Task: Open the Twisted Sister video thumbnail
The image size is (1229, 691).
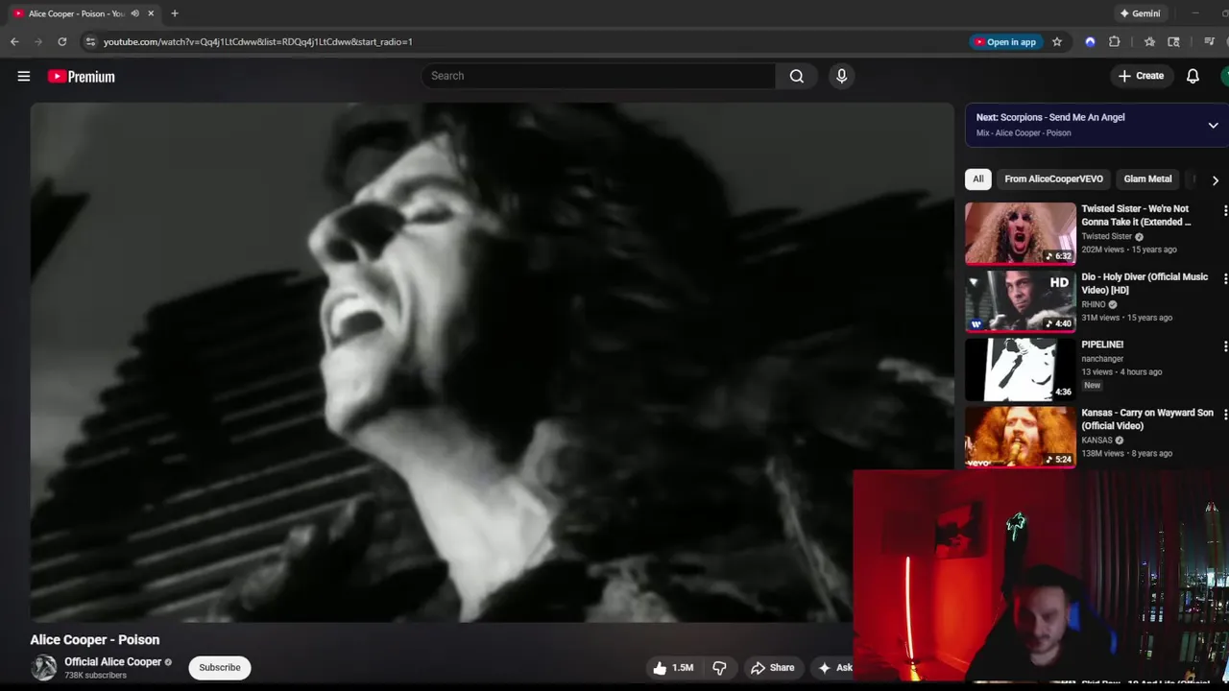Action: point(1021,233)
